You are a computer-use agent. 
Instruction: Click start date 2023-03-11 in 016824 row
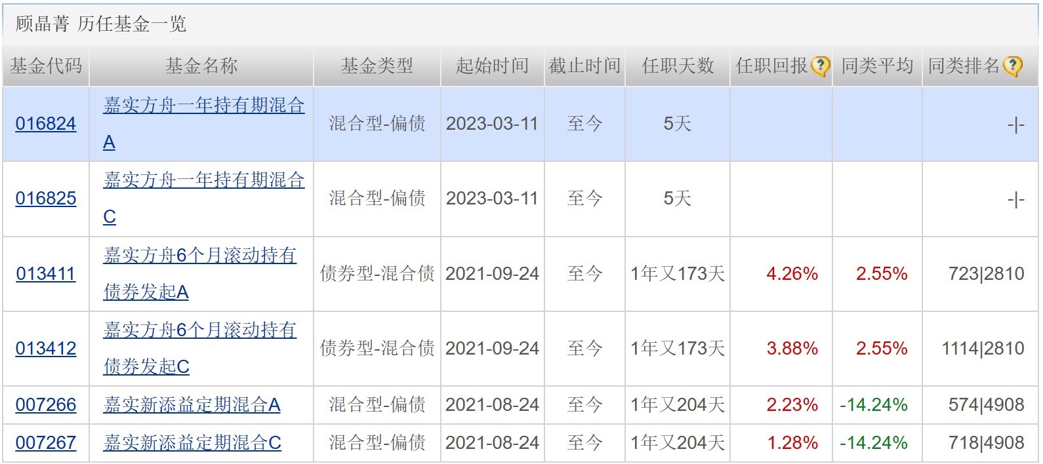point(492,124)
